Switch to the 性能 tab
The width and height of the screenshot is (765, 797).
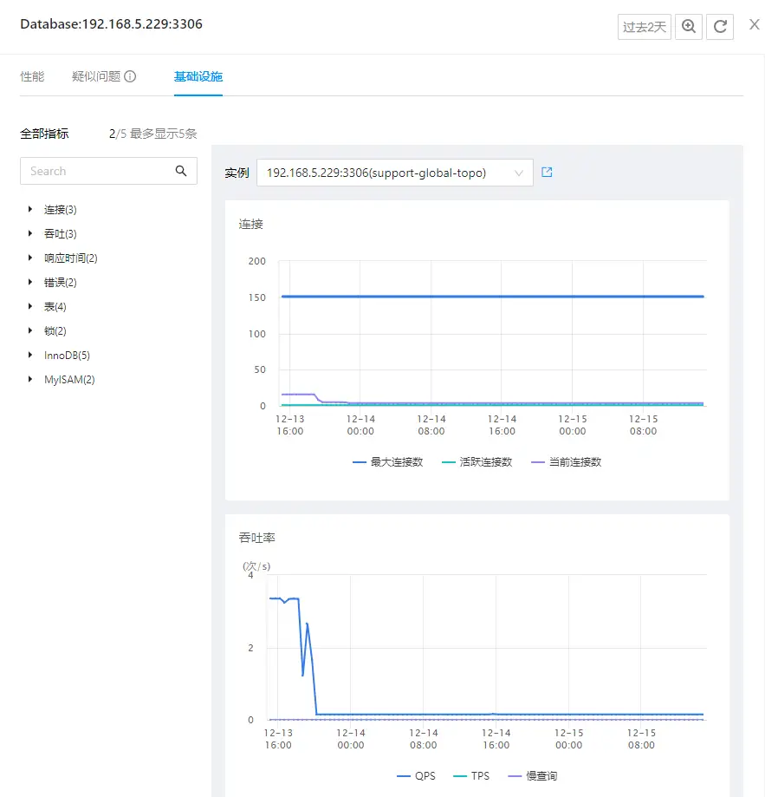[x=32, y=76]
